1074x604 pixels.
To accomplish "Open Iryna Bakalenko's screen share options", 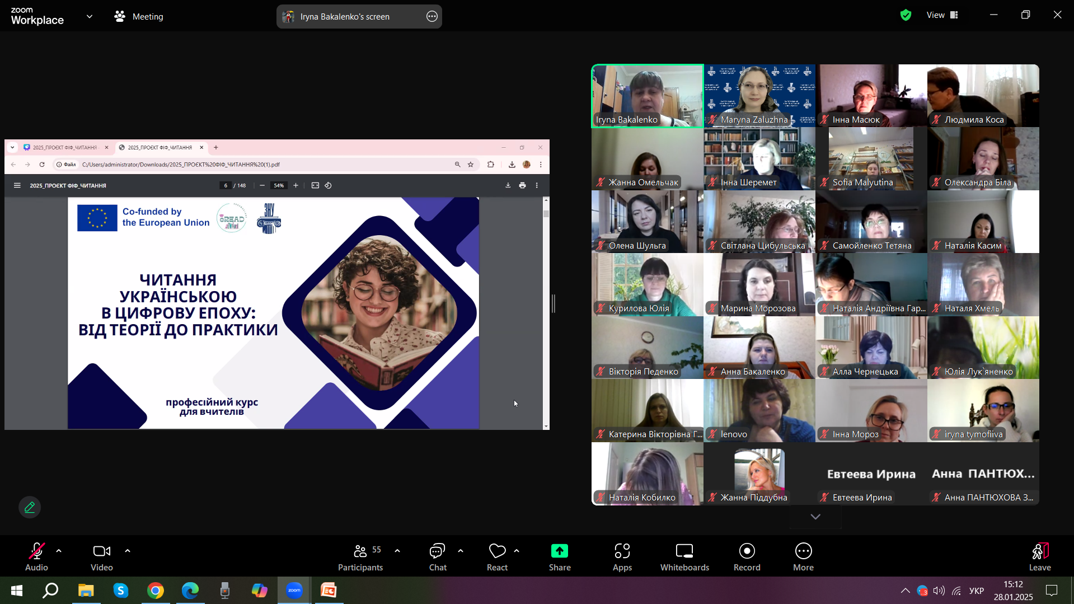I will point(432,17).
